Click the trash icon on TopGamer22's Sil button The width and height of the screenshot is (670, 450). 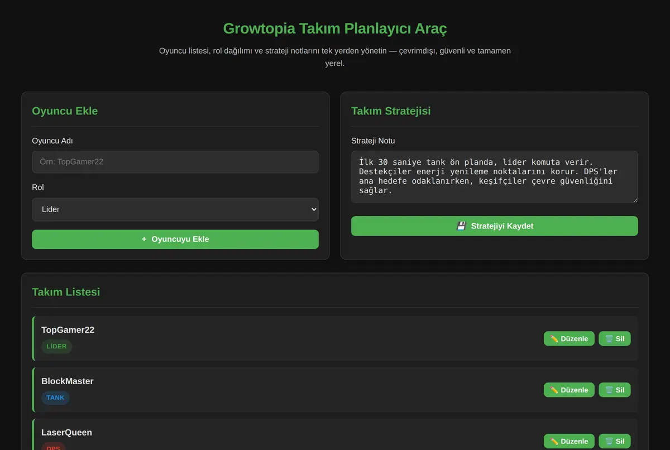point(609,339)
